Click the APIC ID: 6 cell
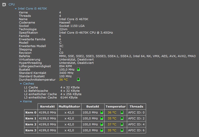Viewport: 199px width, 137px height. (136, 130)
